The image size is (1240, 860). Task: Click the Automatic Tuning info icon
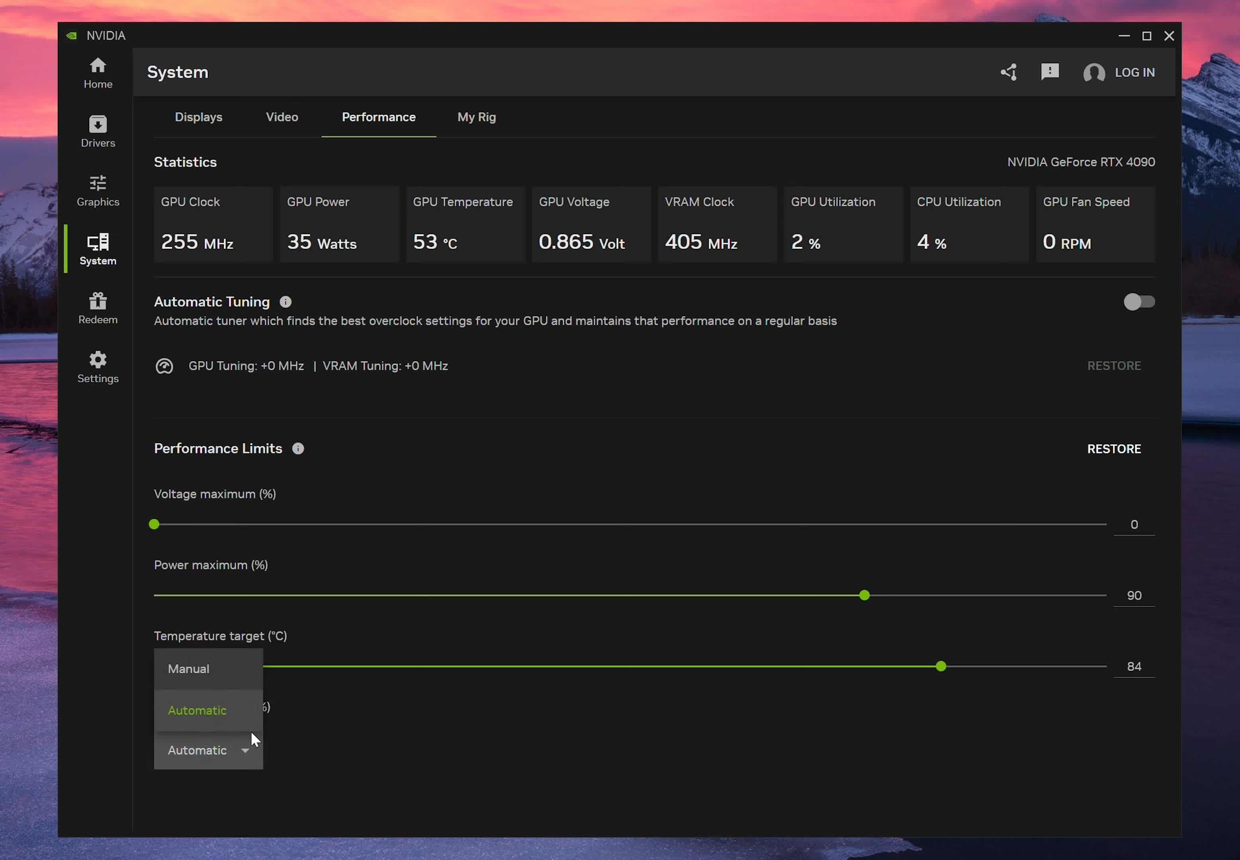pos(286,302)
